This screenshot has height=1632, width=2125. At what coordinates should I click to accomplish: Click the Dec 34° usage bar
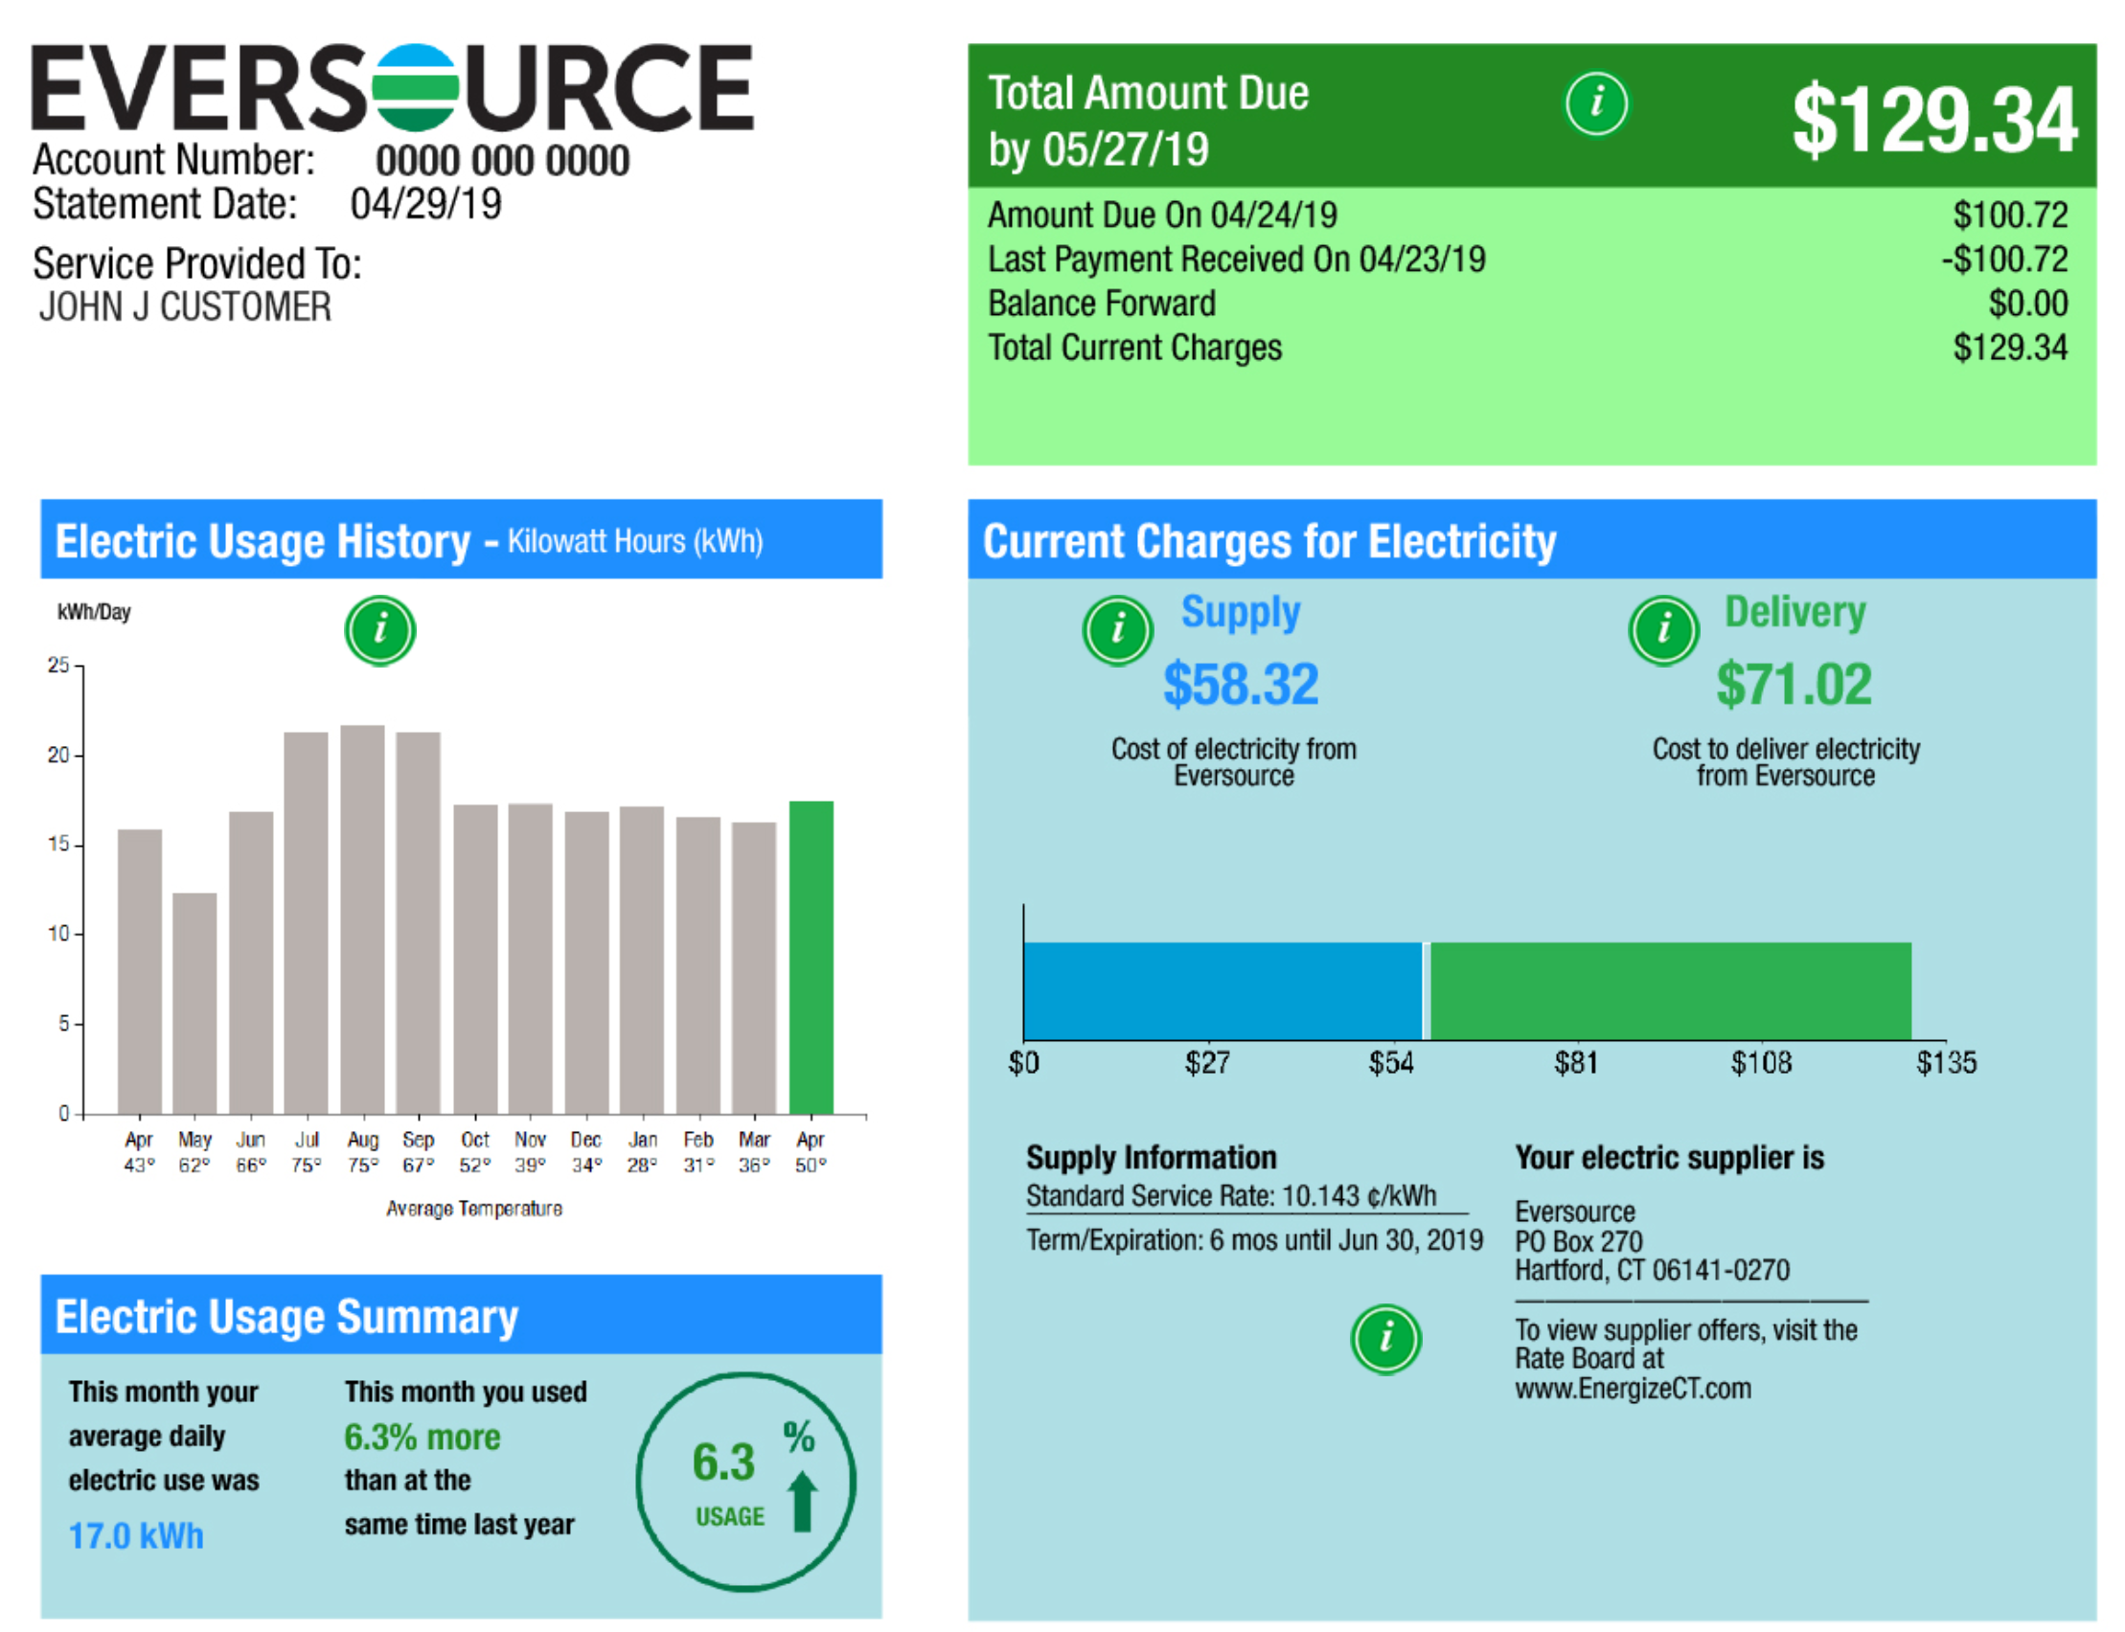pos(586,963)
